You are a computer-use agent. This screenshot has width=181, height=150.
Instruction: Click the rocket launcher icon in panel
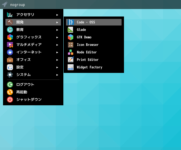click(5, 4)
